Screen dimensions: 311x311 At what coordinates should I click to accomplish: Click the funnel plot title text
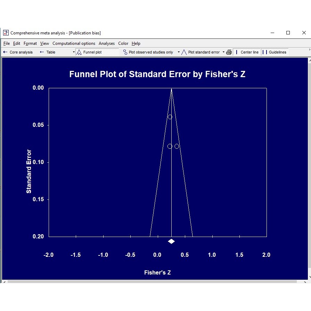click(157, 74)
